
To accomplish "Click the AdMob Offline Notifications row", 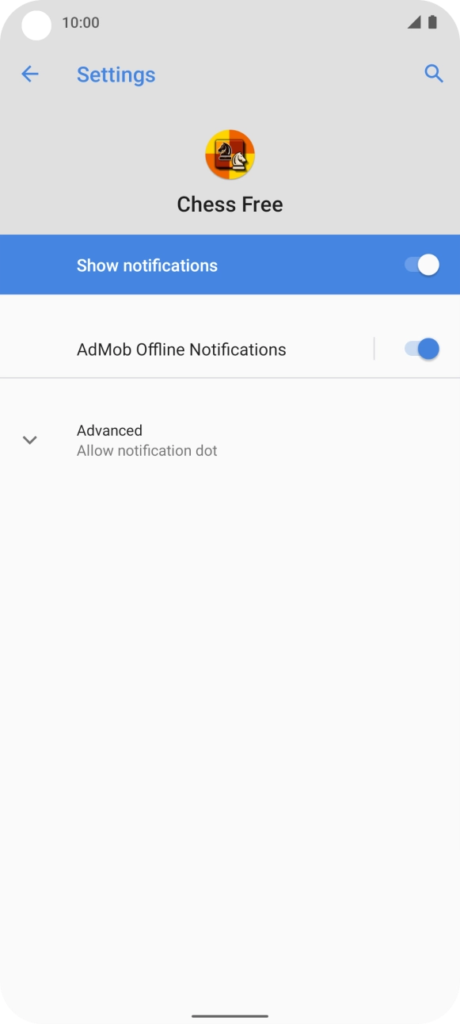I will [181, 349].
